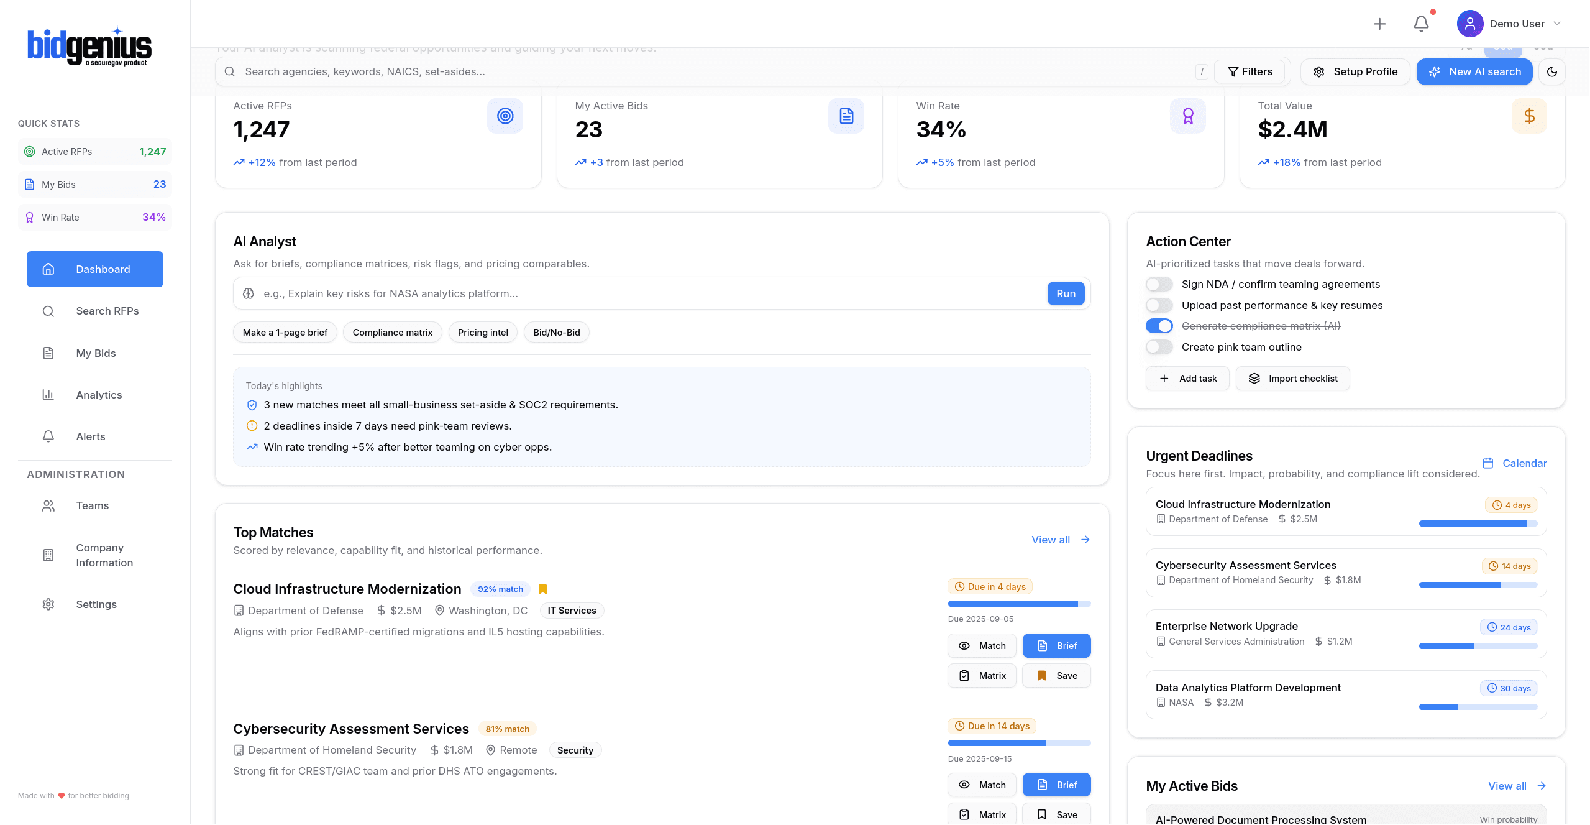This screenshot has height=825, width=1590.
Task: Click the Import checklist button
Action: 1292,378
